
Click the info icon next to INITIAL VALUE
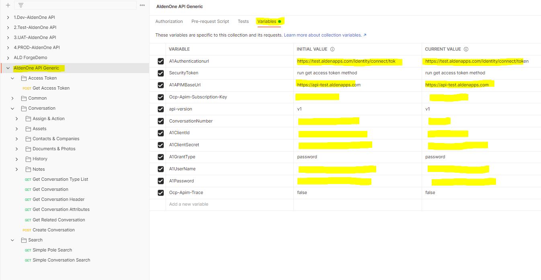coord(332,49)
